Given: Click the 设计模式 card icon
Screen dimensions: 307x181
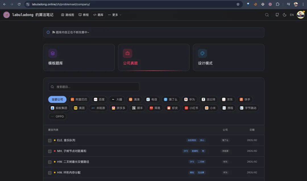Looking at the screenshot, I should point(202,53).
